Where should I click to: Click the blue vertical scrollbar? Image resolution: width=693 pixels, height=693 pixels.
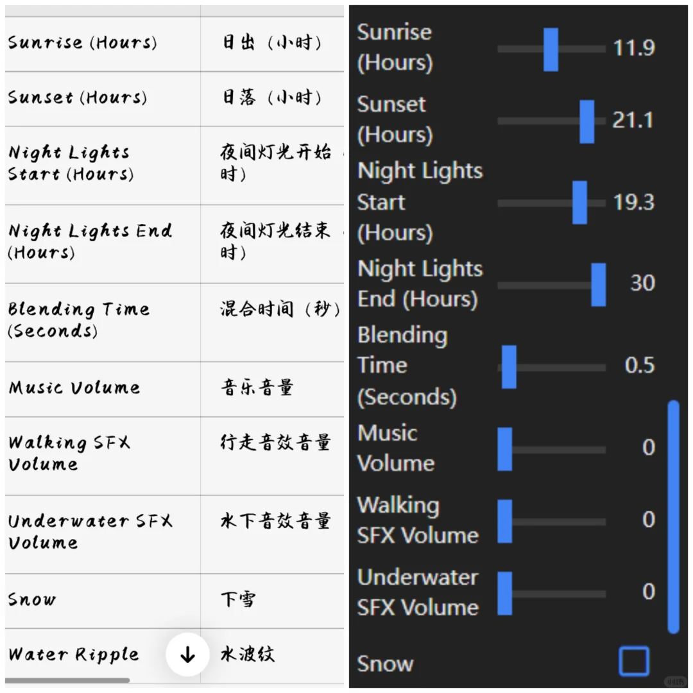click(672, 517)
